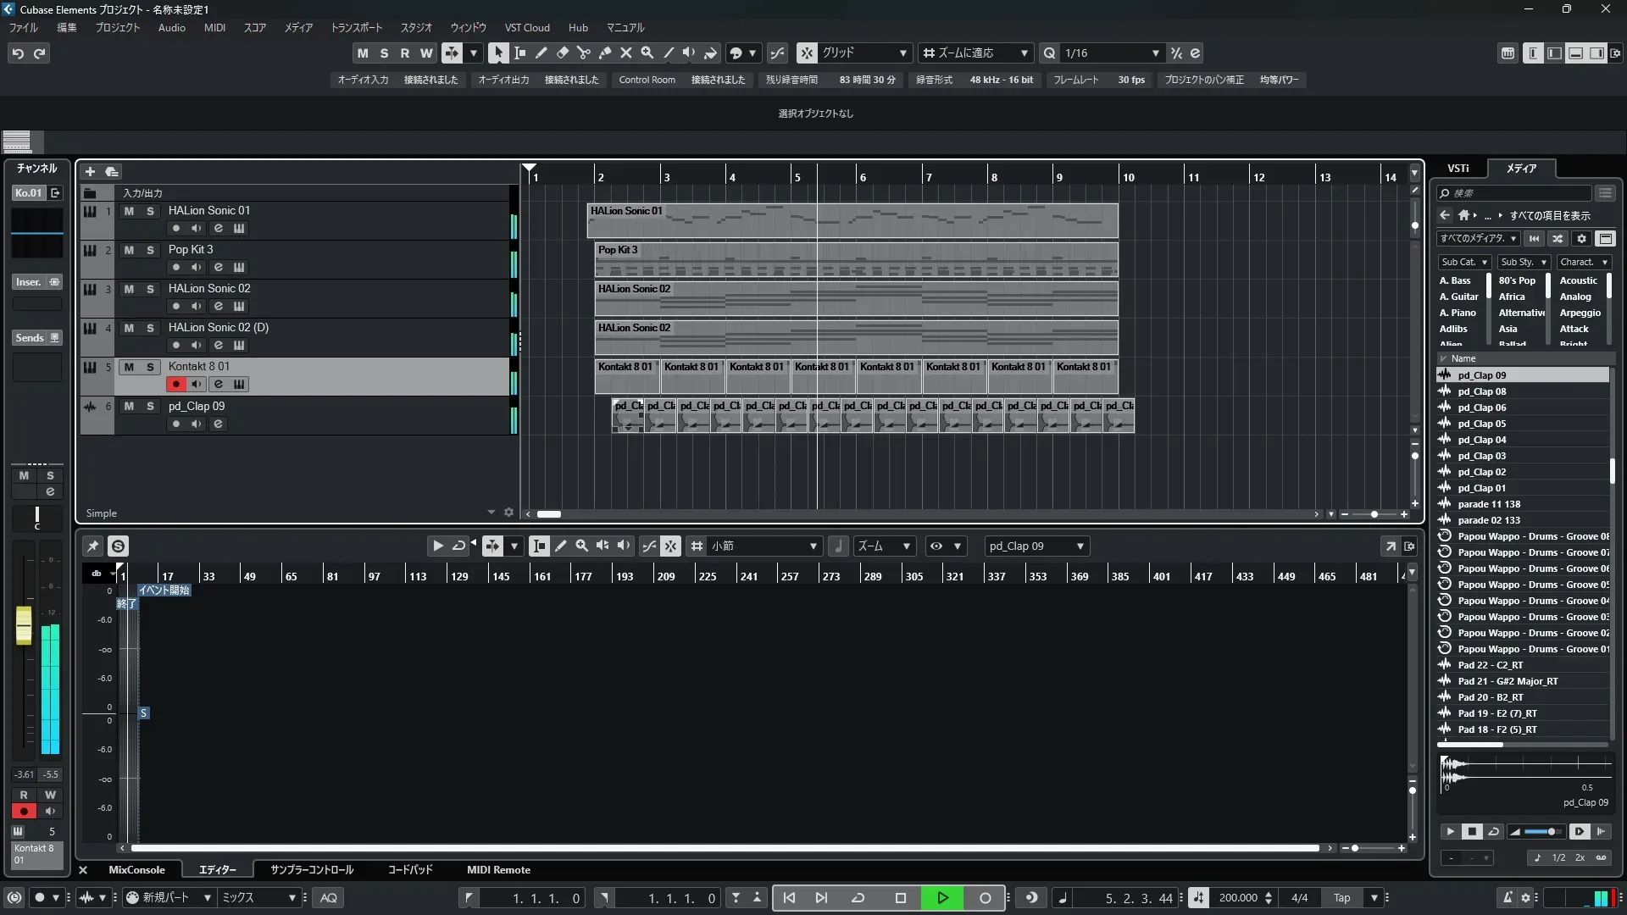The height and width of the screenshot is (915, 1627).
Task: Open the グリッド snap type dropdown
Action: 902,53
